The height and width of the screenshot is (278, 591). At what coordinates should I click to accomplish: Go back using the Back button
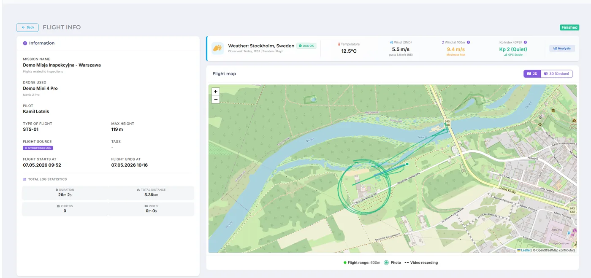[x=27, y=27]
